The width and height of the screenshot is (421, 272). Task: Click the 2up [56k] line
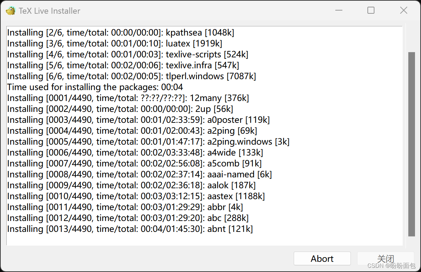pyautogui.click(x=120, y=109)
